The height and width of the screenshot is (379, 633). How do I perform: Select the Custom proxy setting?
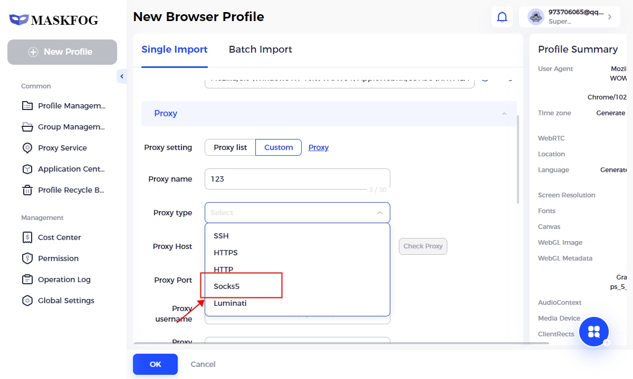[x=279, y=147]
